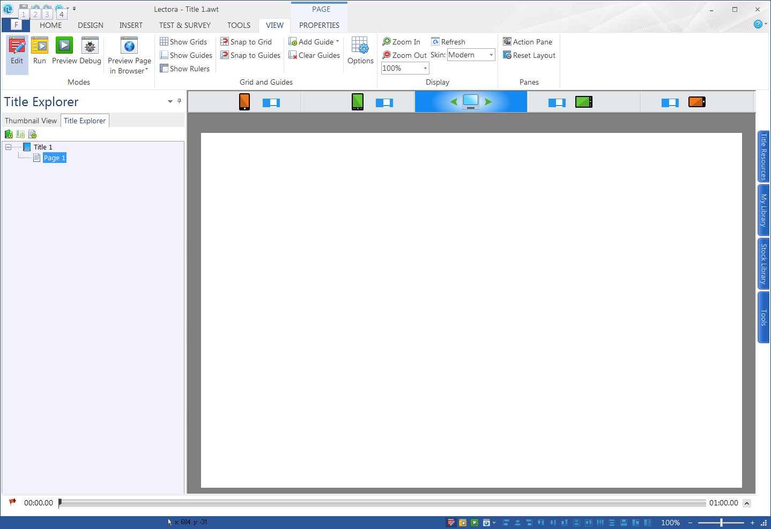Switch to the phone landscape view
Viewport: 771px width, 529px height.
pyautogui.click(x=697, y=102)
